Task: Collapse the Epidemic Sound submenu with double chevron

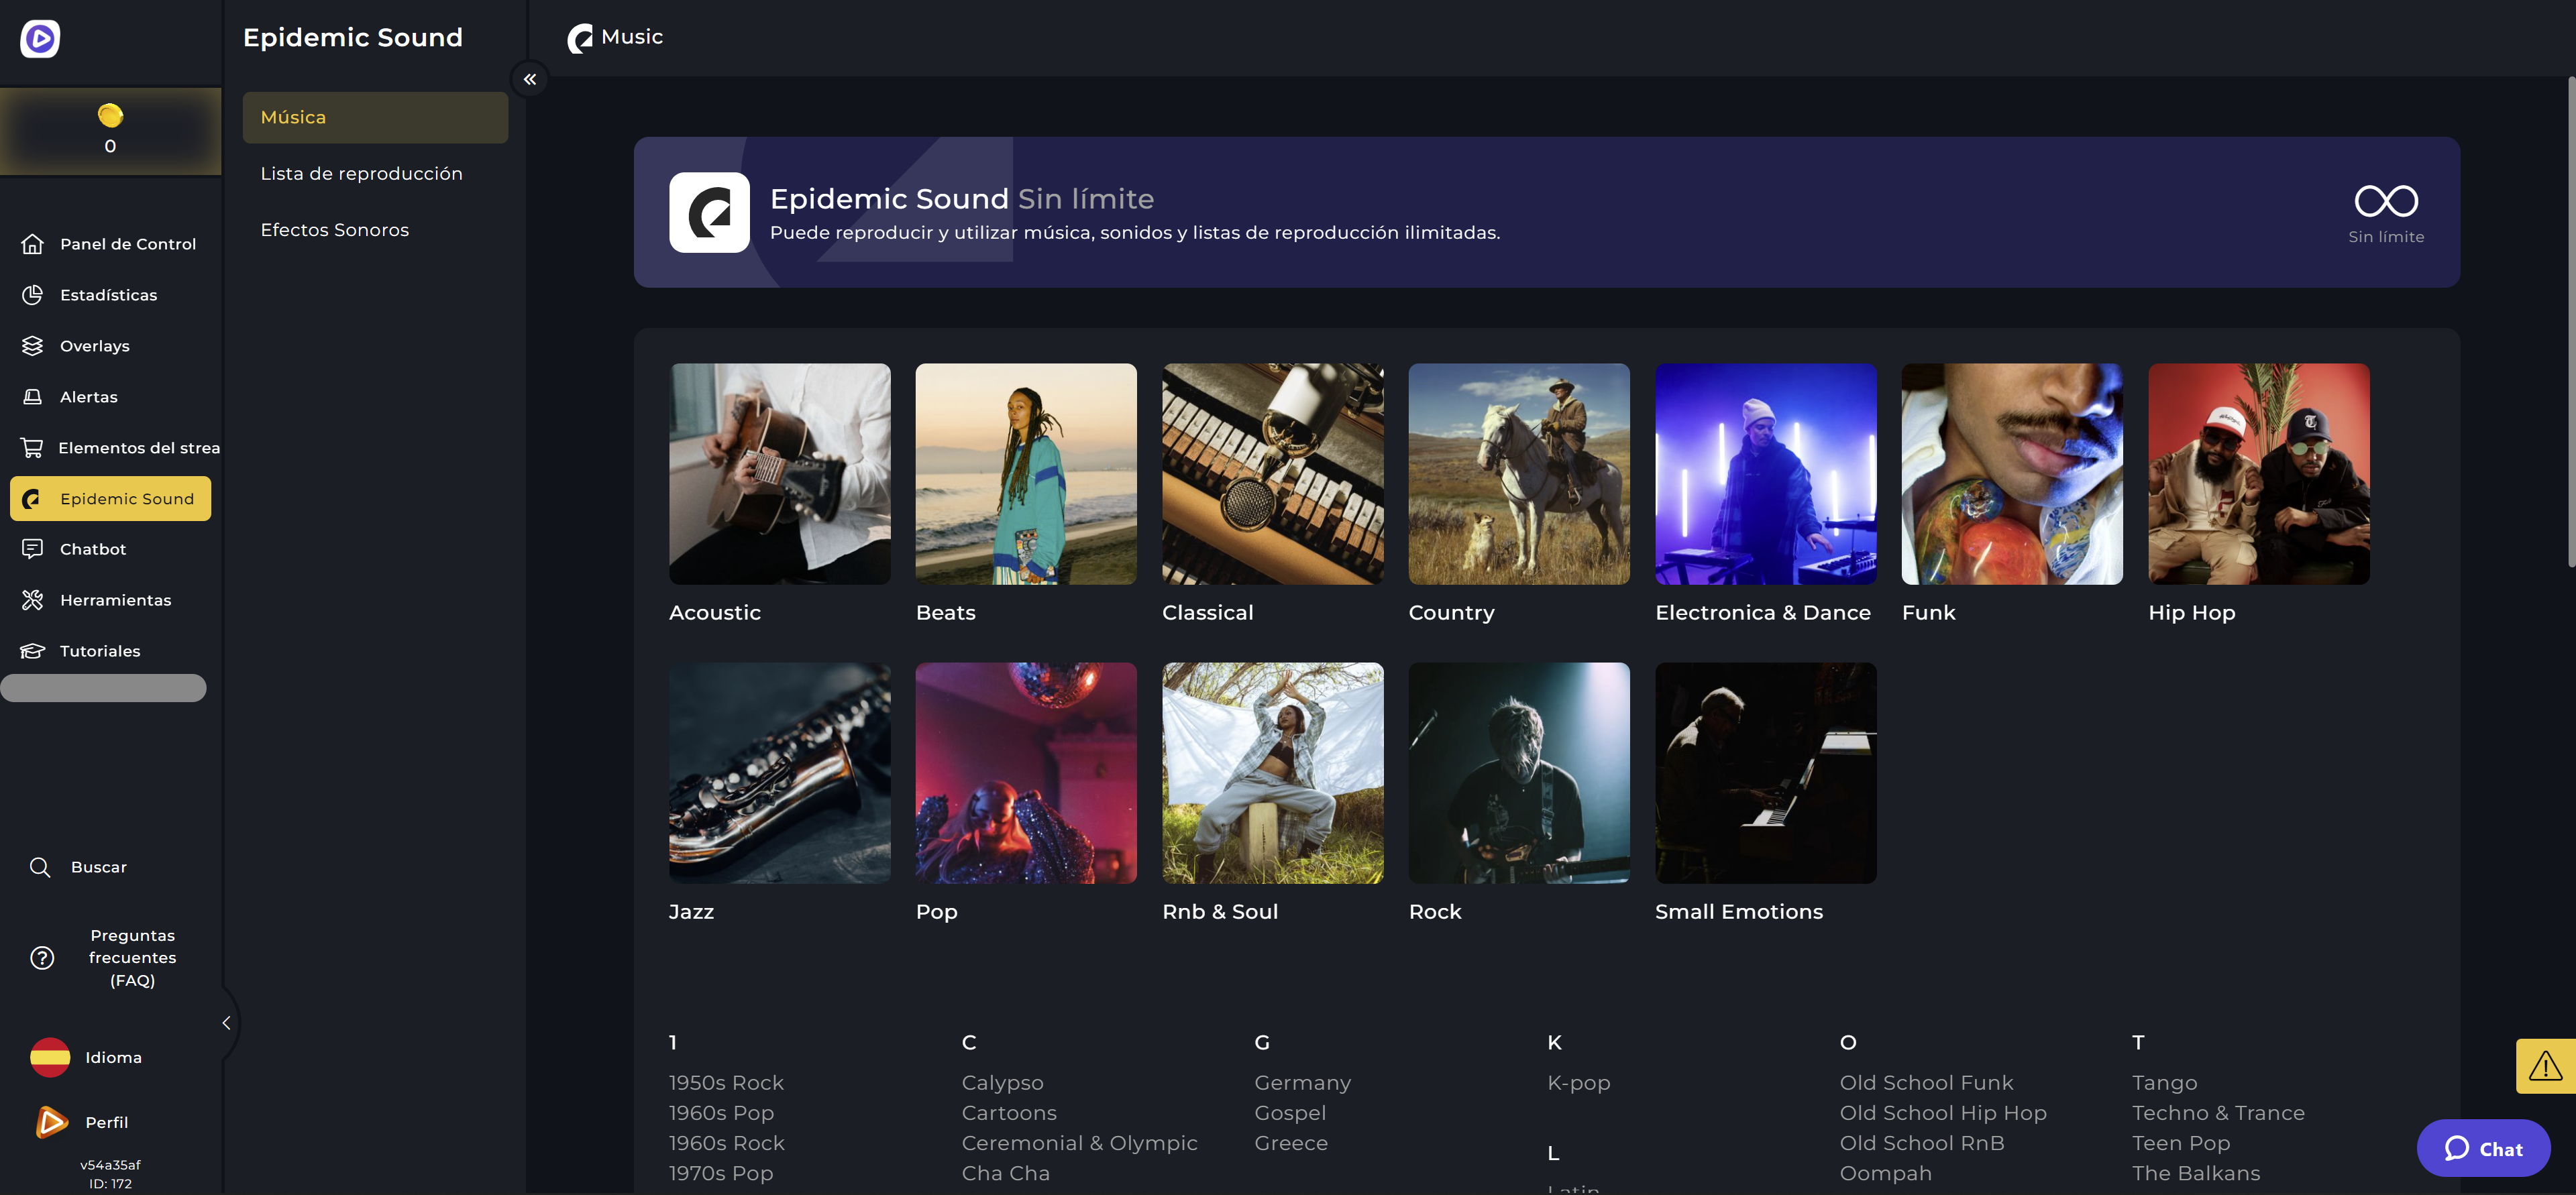Action: (530, 79)
